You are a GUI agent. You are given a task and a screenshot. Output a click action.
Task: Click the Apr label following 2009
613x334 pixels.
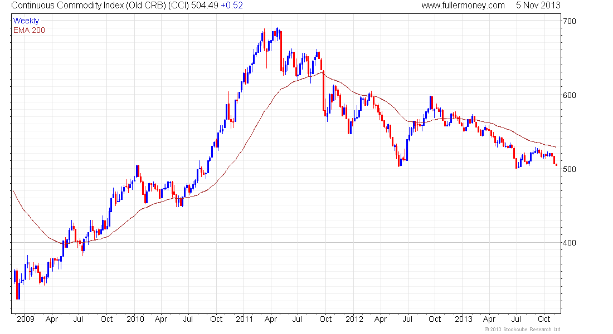click(52, 319)
